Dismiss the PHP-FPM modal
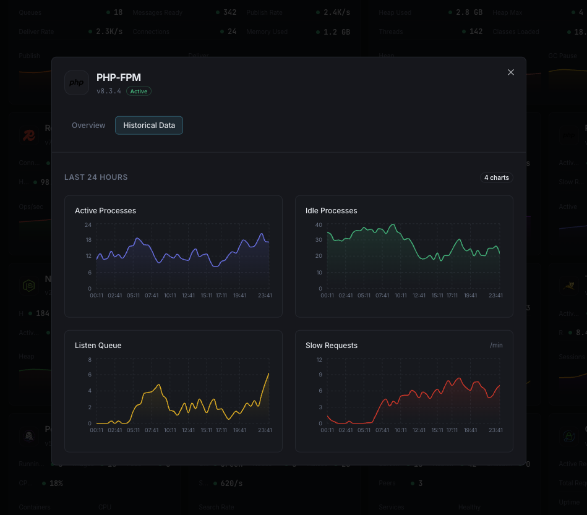This screenshot has width=587, height=515. (511, 72)
